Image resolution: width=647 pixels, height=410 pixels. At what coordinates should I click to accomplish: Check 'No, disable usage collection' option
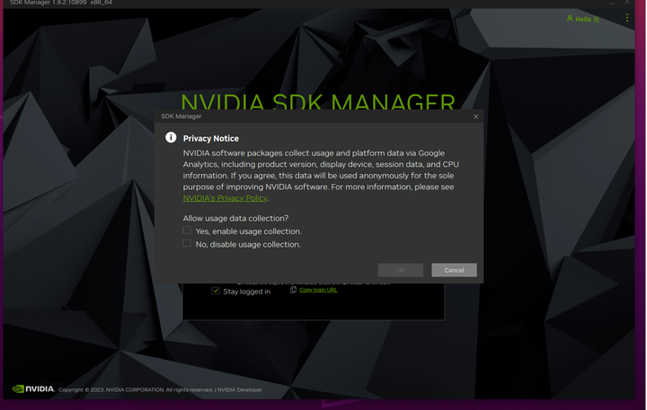(187, 243)
